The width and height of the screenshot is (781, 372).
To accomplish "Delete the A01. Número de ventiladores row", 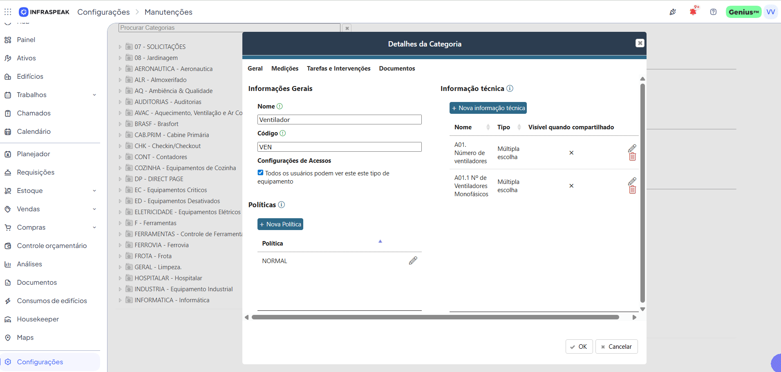I will tap(632, 157).
